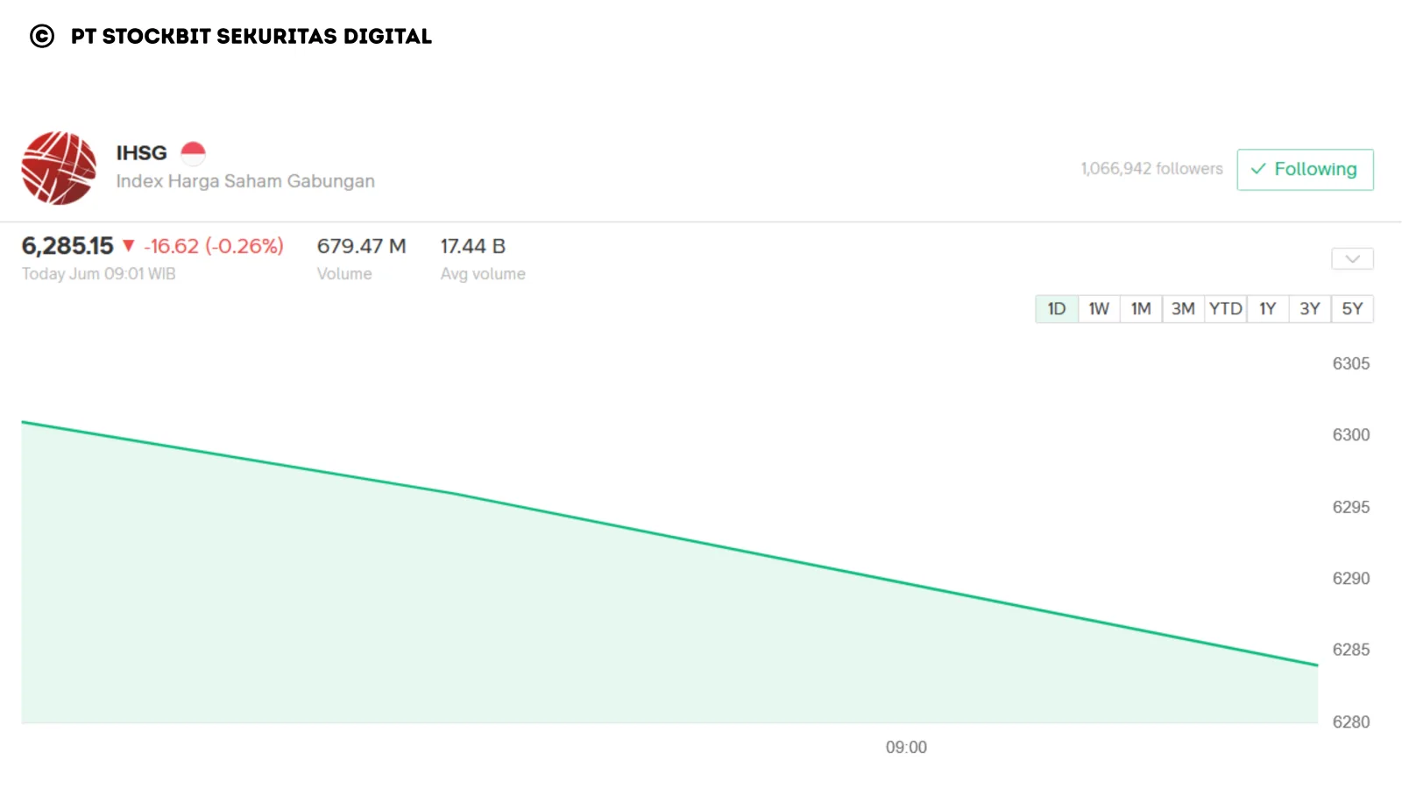Click the 6295 price axis label
The height and width of the screenshot is (788, 1402).
(x=1351, y=507)
